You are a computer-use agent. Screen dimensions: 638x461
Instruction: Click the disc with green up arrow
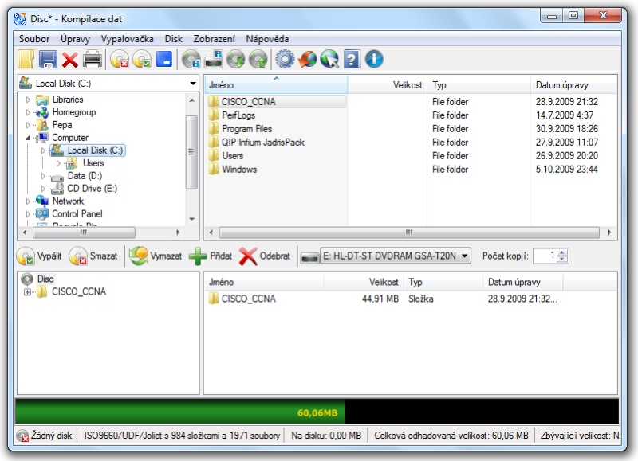click(258, 59)
